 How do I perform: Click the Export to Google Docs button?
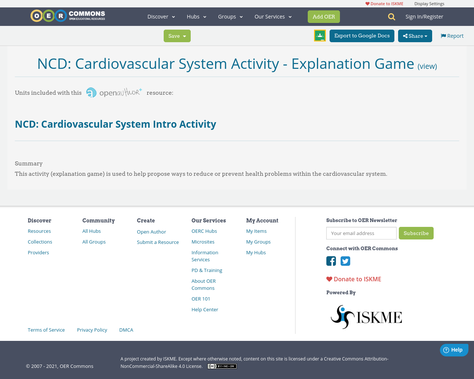click(362, 36)
